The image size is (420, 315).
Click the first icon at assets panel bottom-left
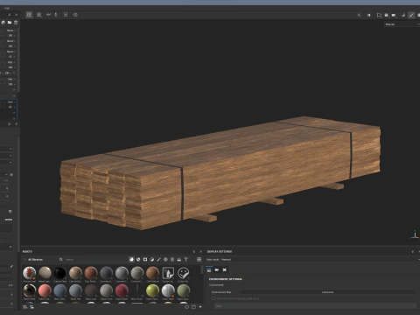point(25,307)
